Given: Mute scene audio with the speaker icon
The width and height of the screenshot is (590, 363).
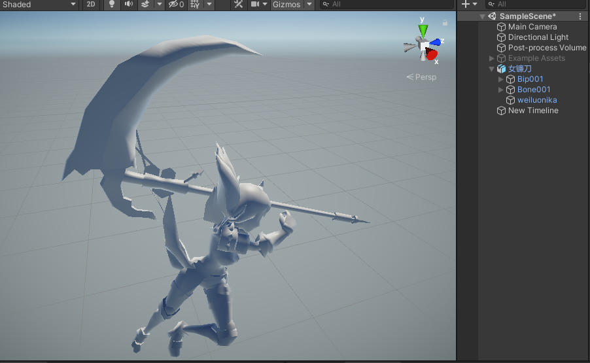Looking at the screenshot, I should tap(128, 5).
